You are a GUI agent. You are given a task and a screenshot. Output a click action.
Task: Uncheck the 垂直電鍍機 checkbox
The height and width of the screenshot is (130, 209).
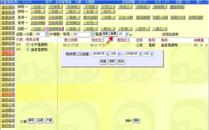click(x=28, y=49)
